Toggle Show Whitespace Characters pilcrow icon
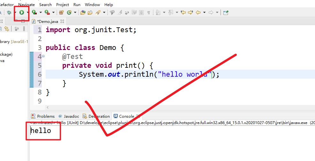The width and height of the screenshot is (315, 161). [149, 13]
